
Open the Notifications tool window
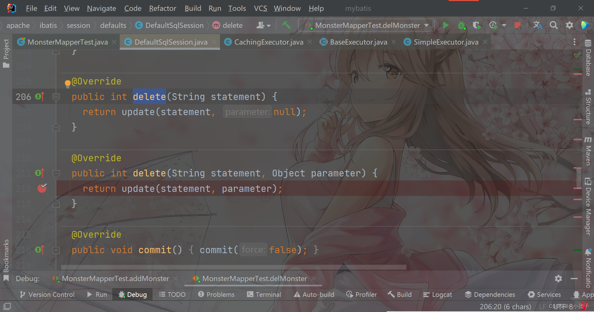pyautogui.click(x=588, y=268)
